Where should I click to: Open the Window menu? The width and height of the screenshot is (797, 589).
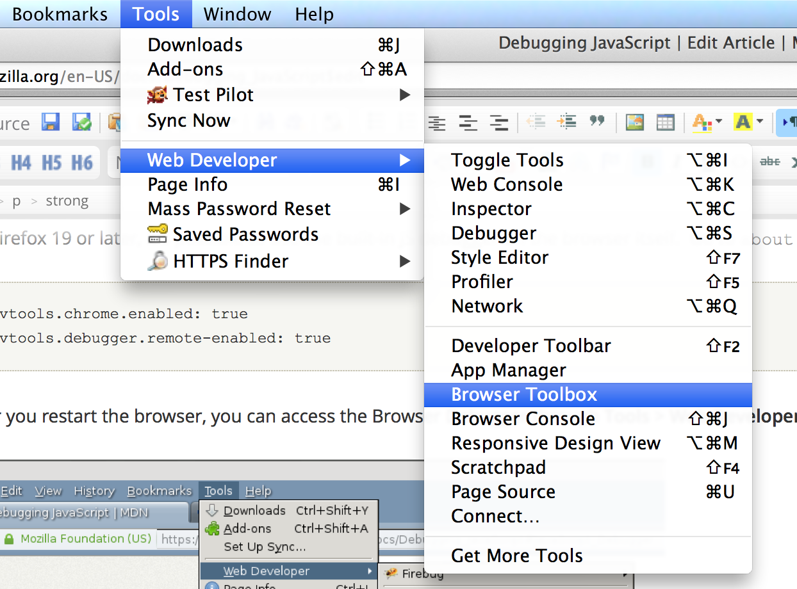click(237, 14)
